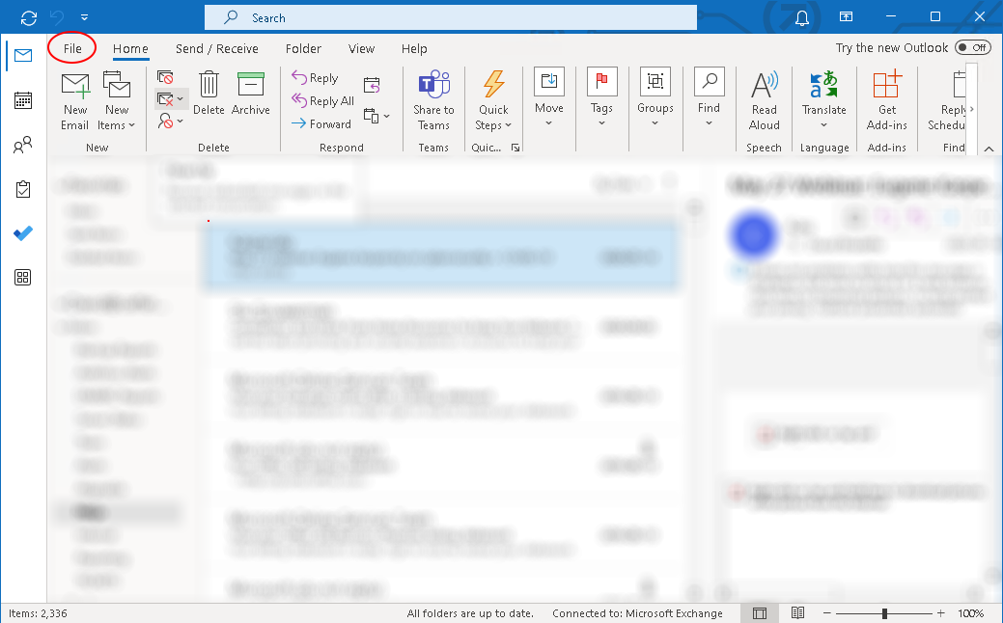Screen dimensions: 1003x623
Task: Click the notifications bell icon
Action: (x=802, y=18)
